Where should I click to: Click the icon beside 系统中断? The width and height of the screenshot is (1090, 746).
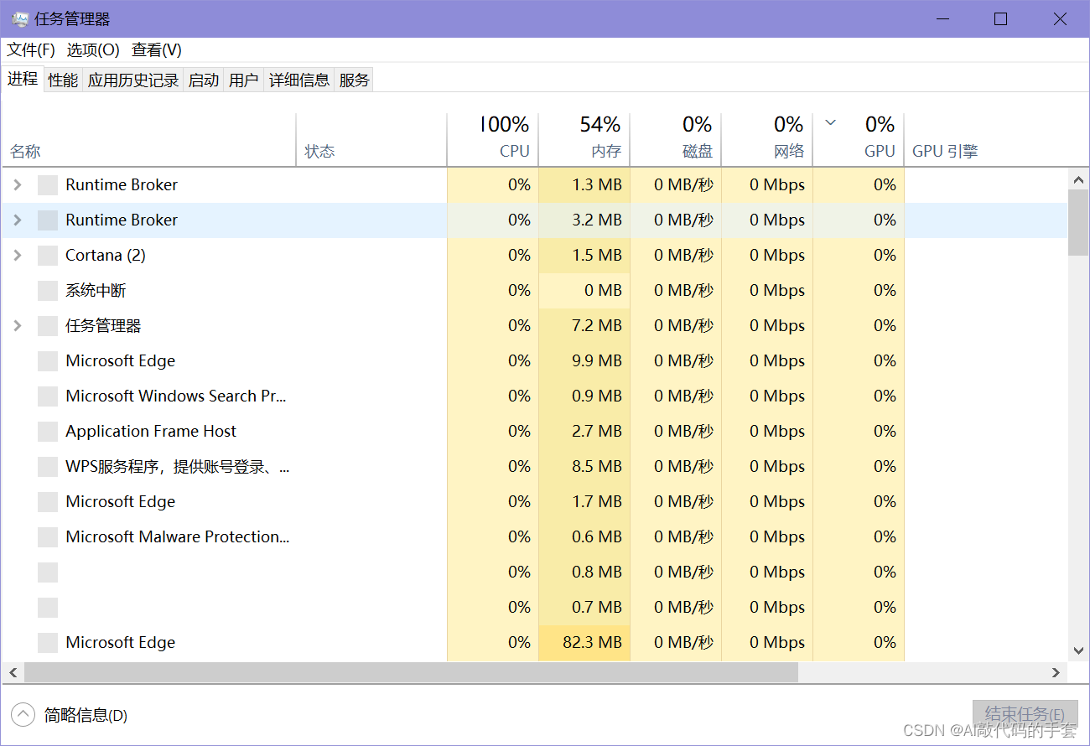pyautogui.click(x=48, y=291)
